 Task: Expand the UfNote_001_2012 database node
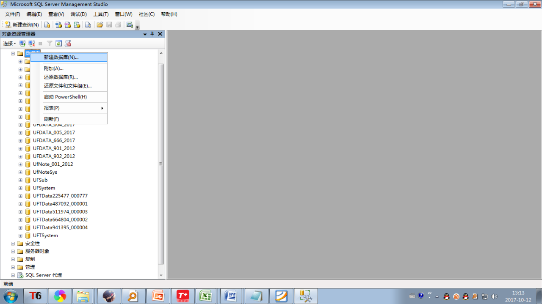point(20,164)
